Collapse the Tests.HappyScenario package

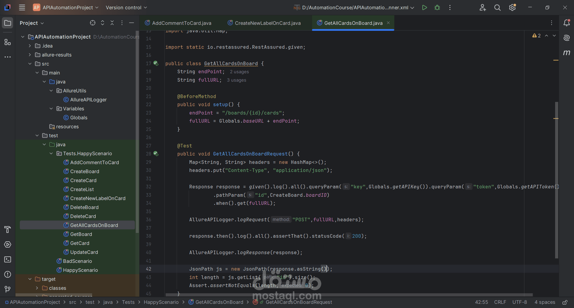(51, 153)
